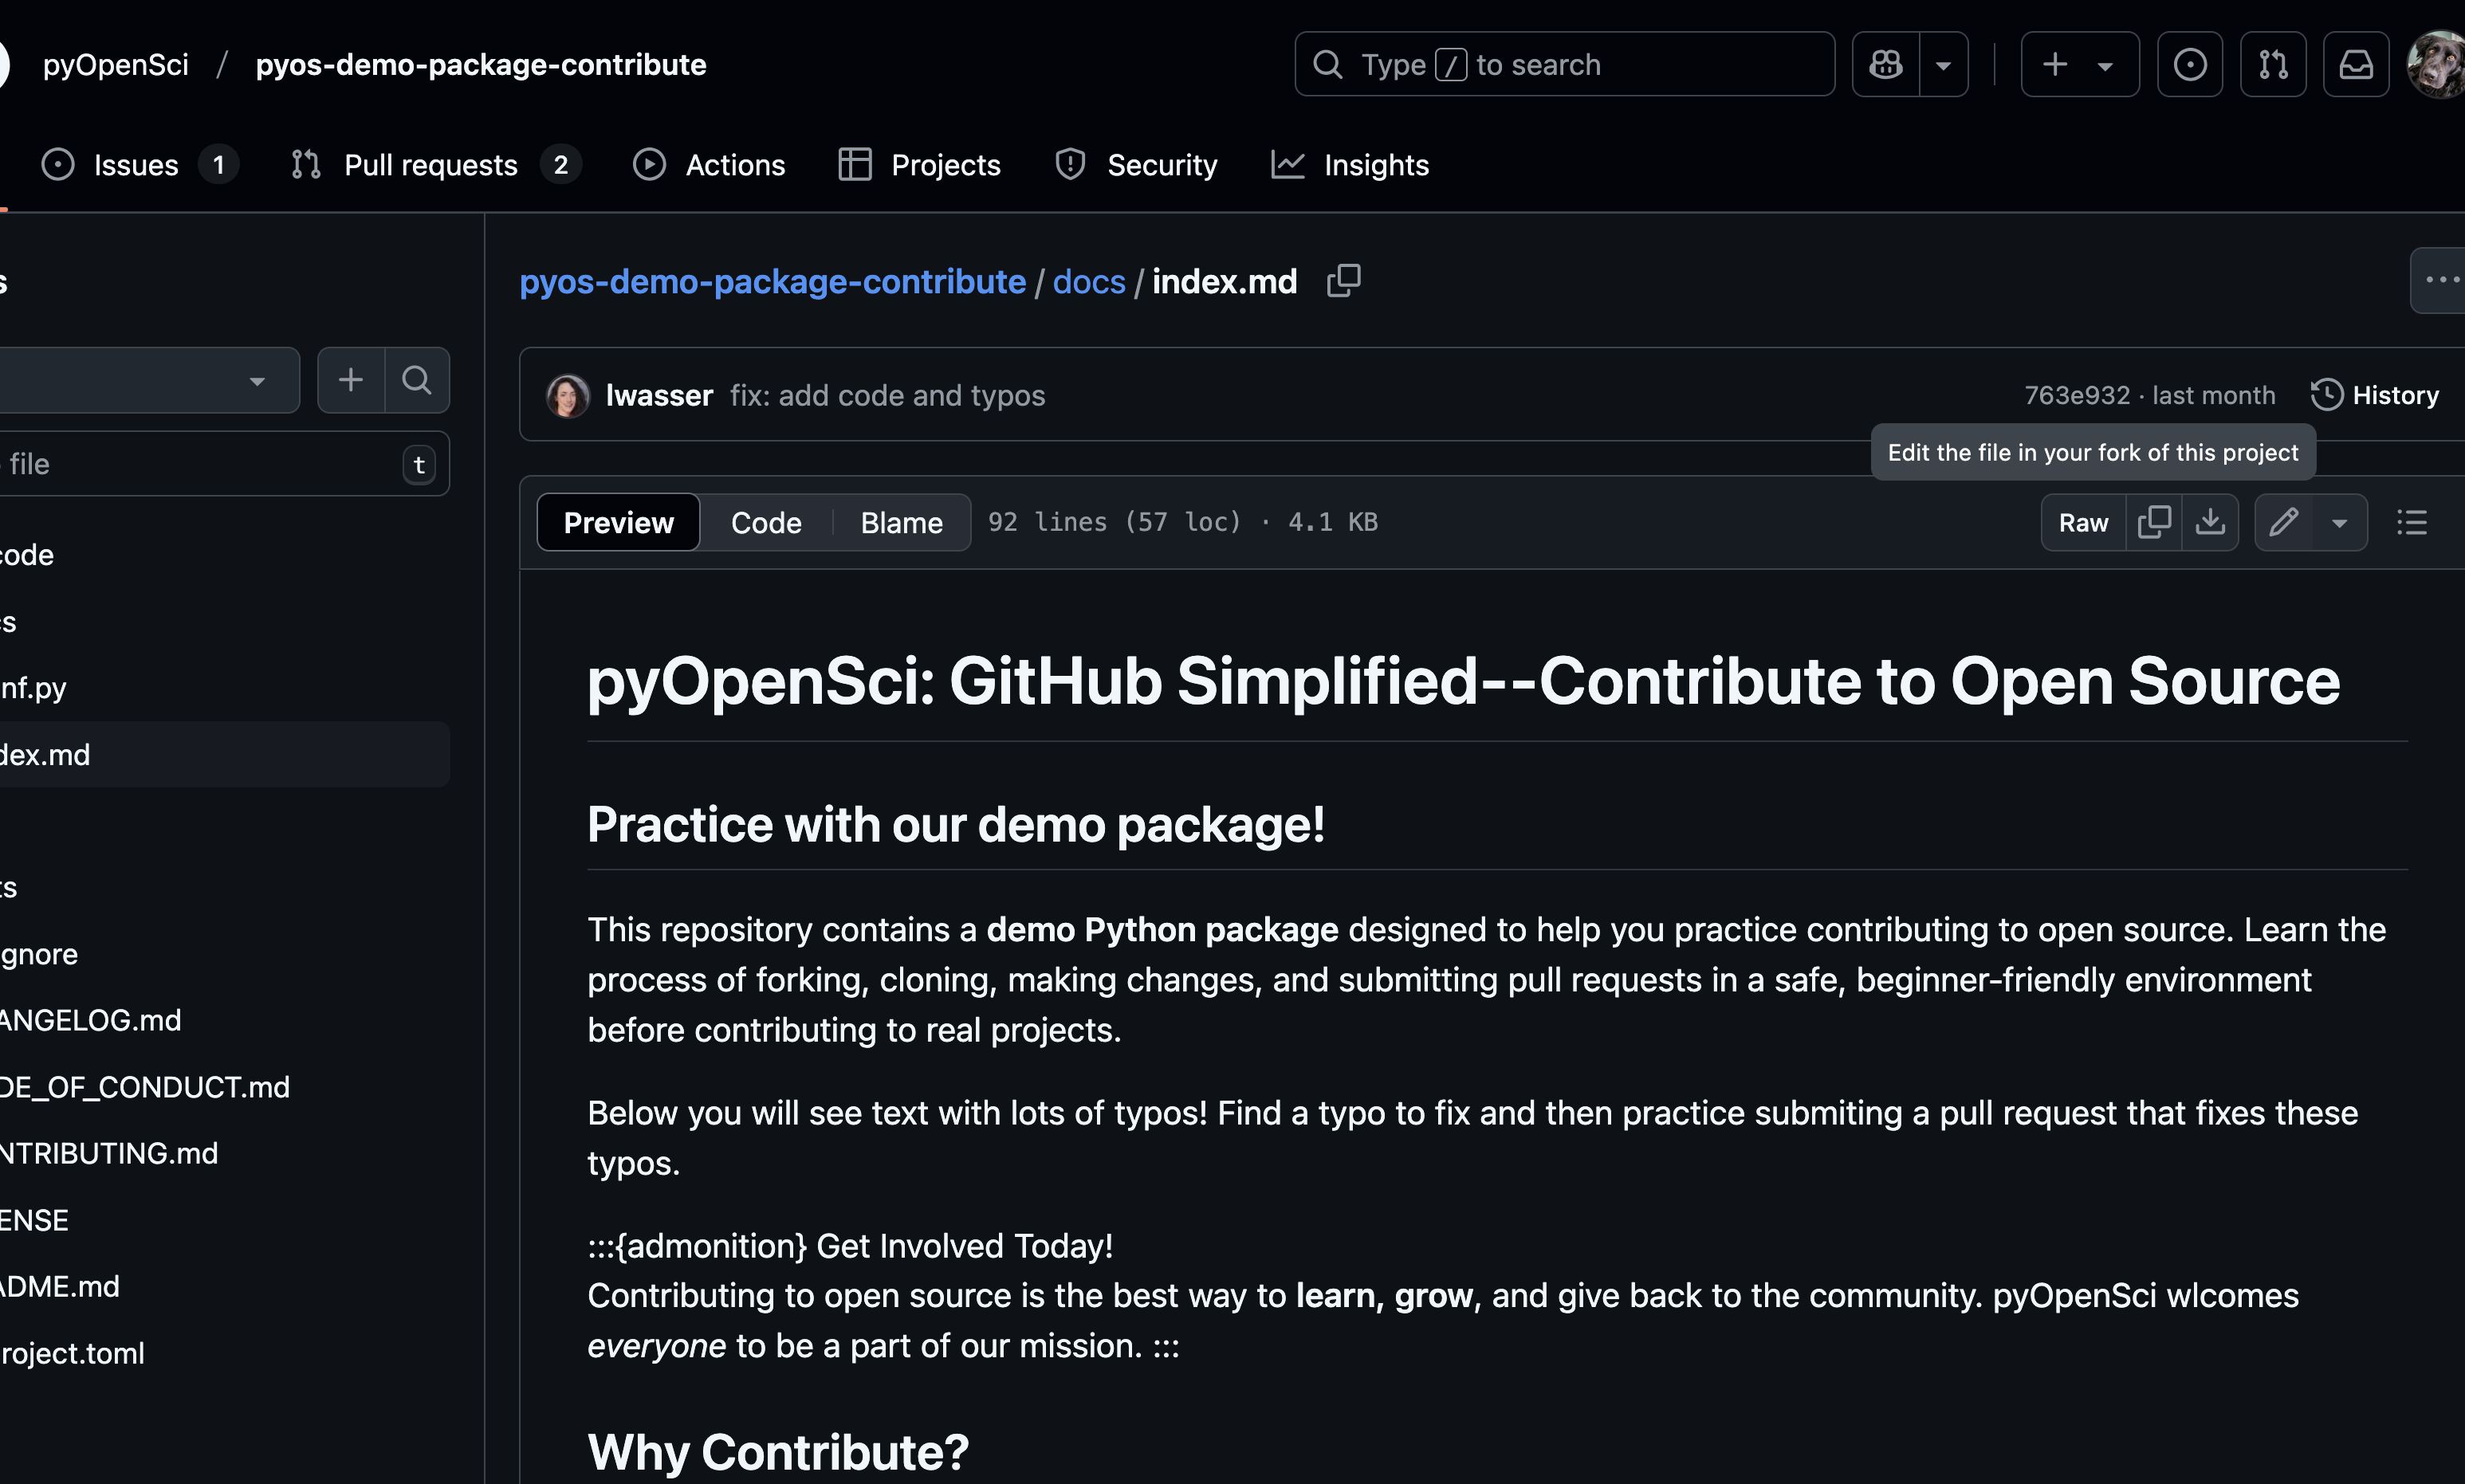Open README.md in the file tree
2465x1484 pixels.
coord(224,1286)
